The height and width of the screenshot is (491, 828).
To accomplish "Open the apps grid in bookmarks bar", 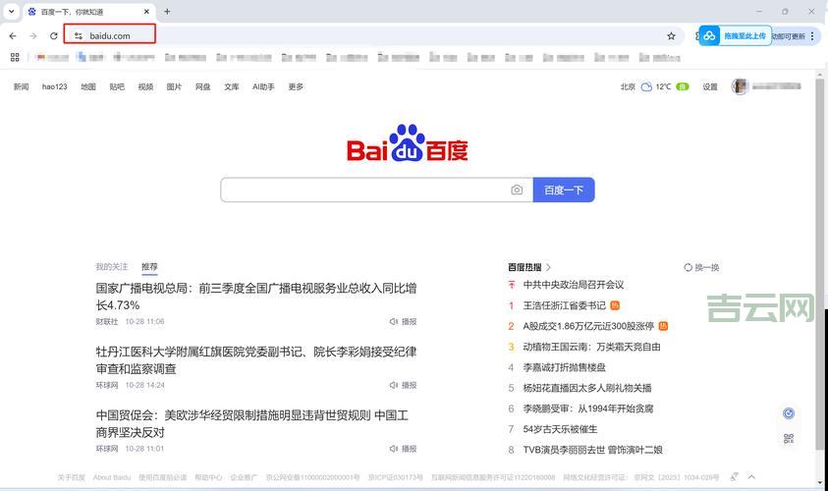I will click(15, 57).
